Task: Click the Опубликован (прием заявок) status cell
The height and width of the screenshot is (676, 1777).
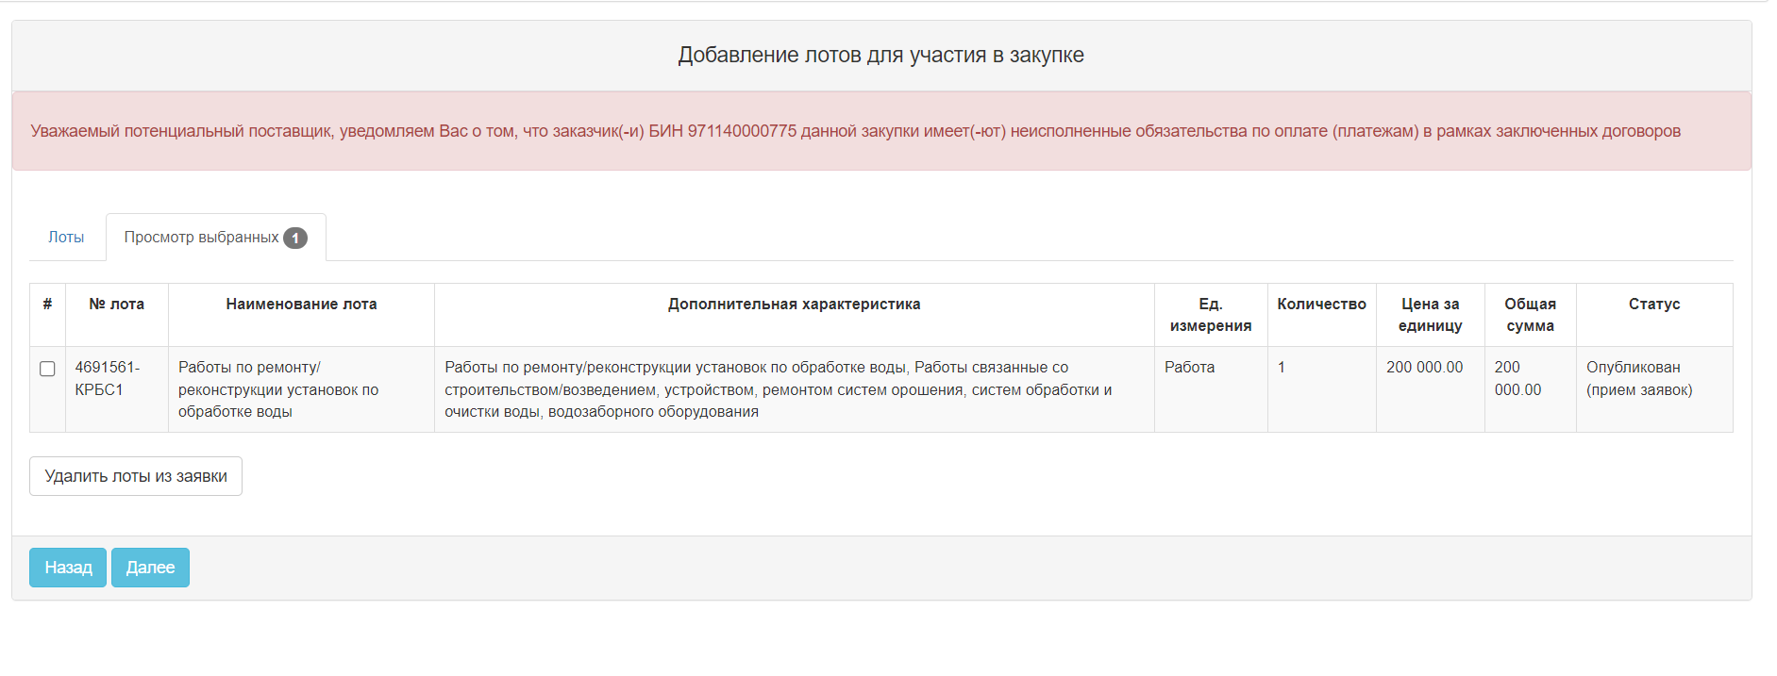Action: point(1638,378)
